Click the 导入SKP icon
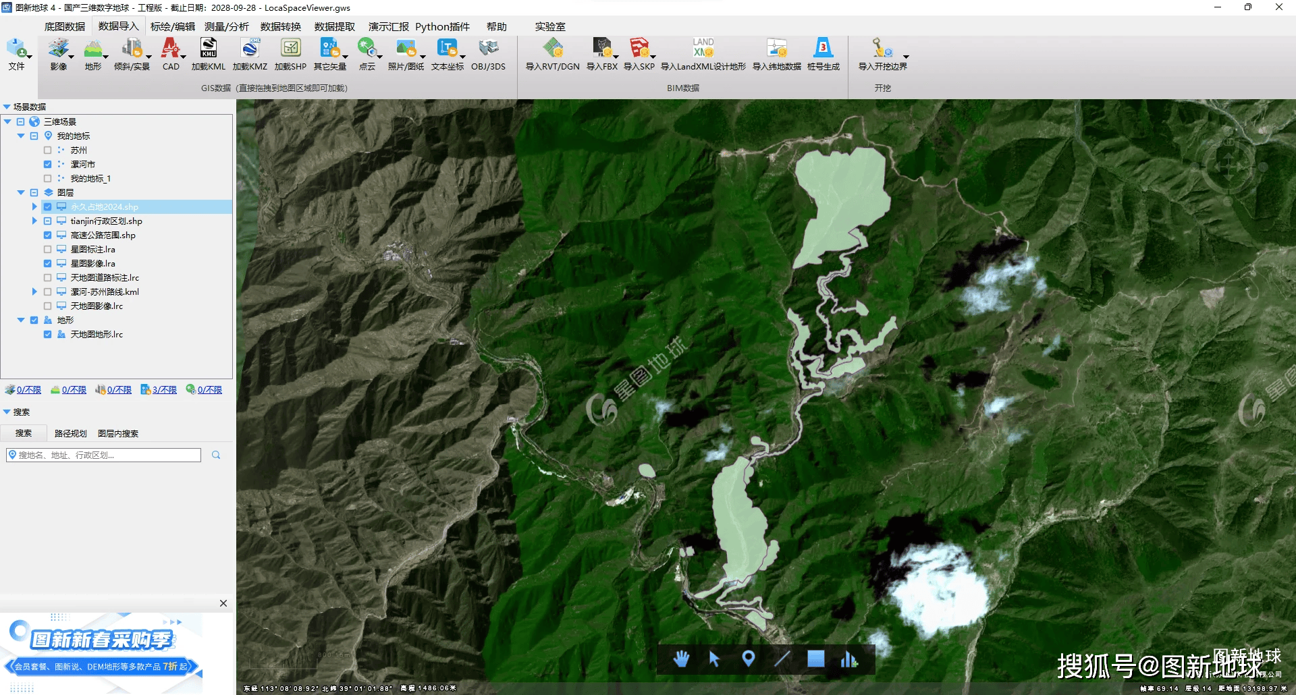The height and width of the screenshot is (695, 1296). point(639,49)
